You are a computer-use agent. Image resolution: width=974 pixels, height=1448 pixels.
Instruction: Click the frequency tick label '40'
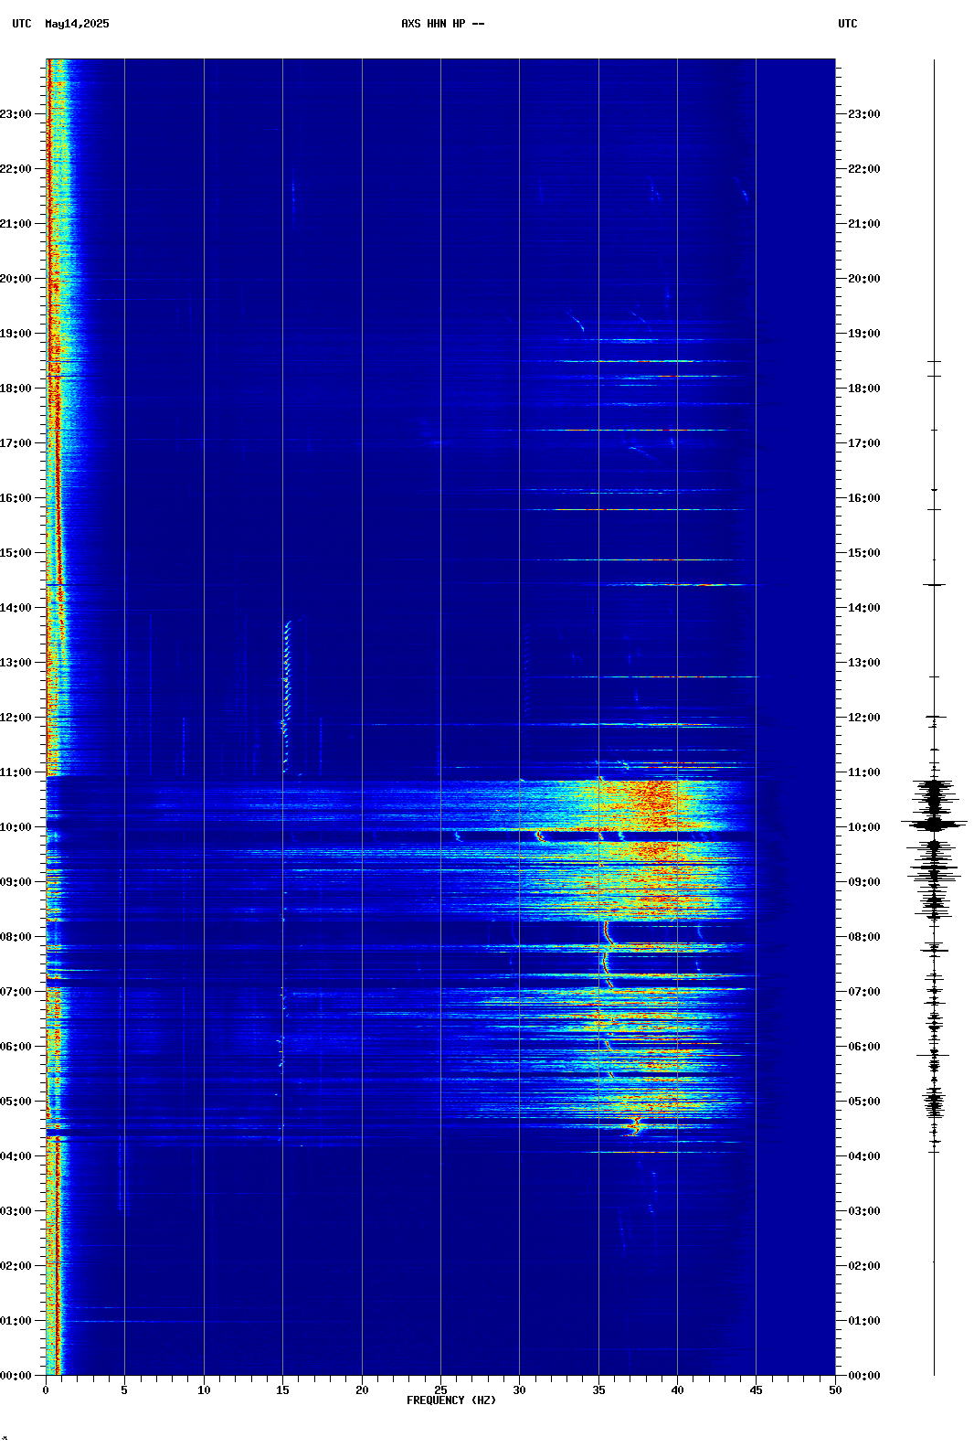click(677, 1390)
